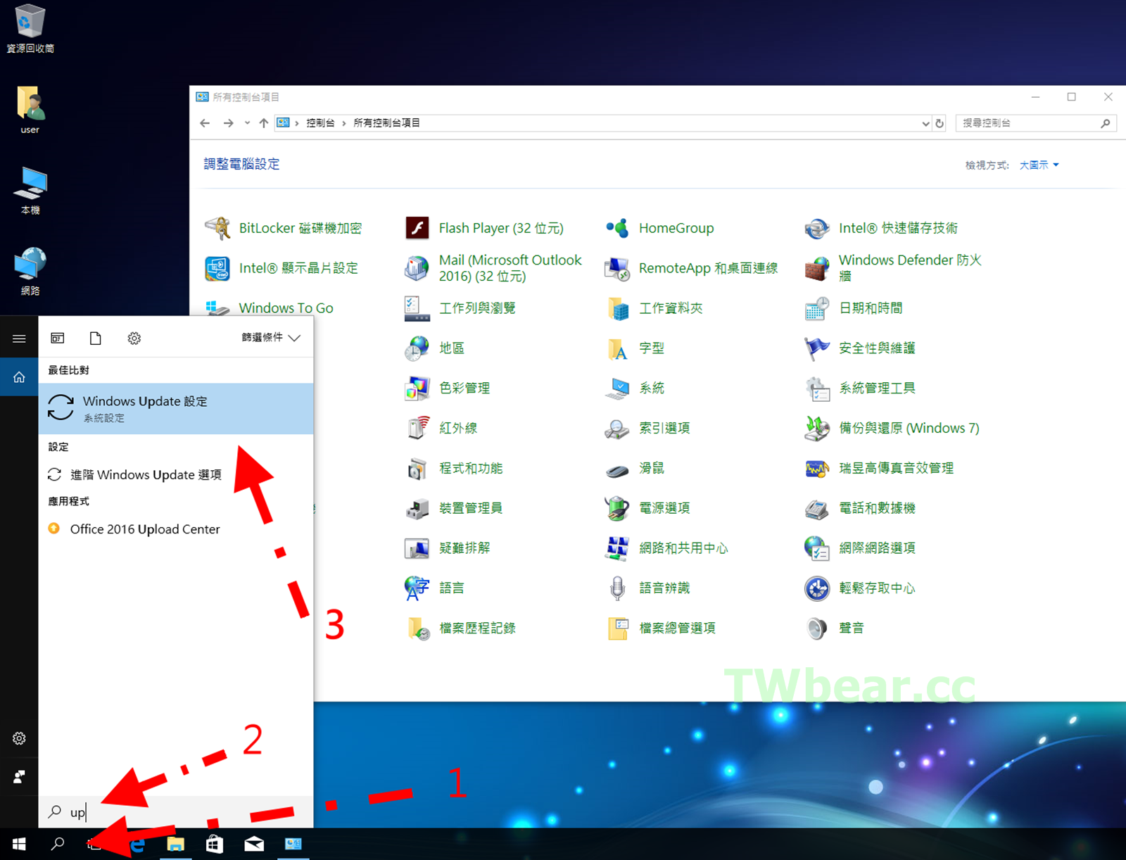The width and height of the screenshot is (1126, 860).
Task: Open BitLocker 磁碟機加密 icon
Action: [217, 228]
